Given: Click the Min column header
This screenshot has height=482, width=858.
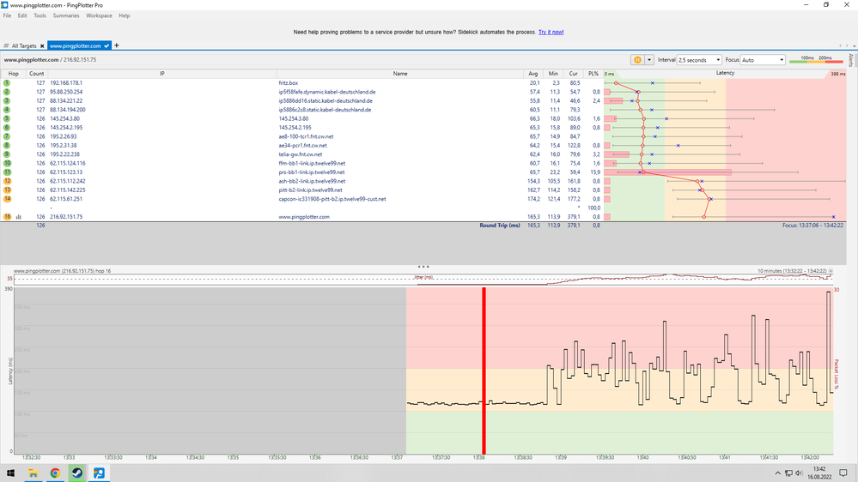Looking at the screenshot, I should (x=553, y=74).
